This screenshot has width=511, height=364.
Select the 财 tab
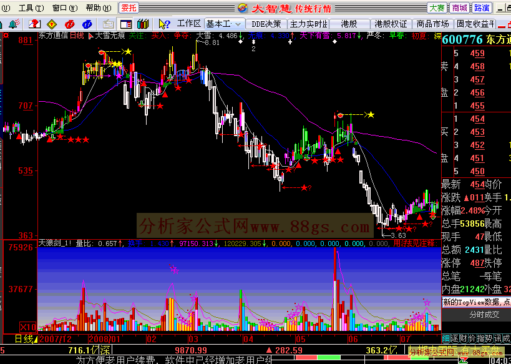(463, 338)
